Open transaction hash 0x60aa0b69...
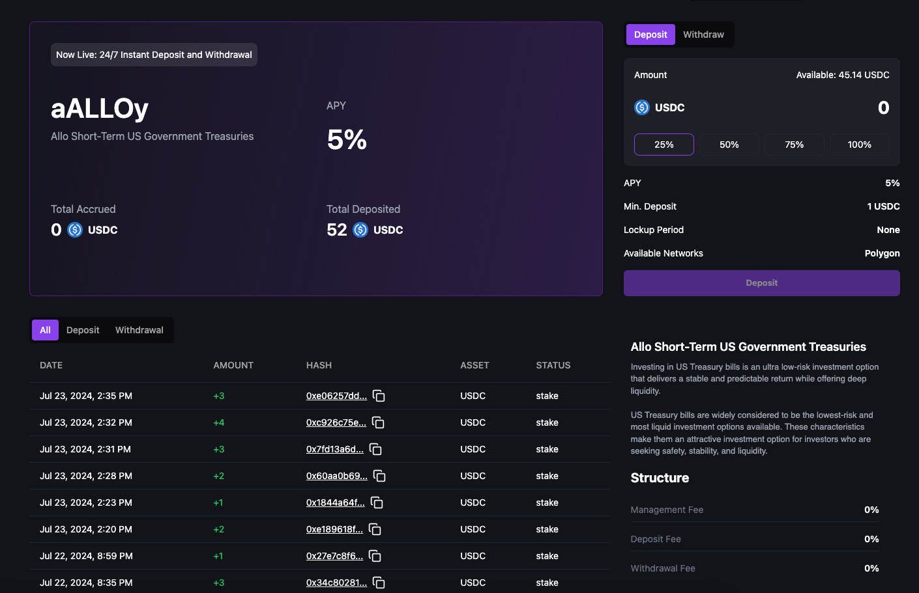This screenshot has height=593, width=919. point(337,476)
